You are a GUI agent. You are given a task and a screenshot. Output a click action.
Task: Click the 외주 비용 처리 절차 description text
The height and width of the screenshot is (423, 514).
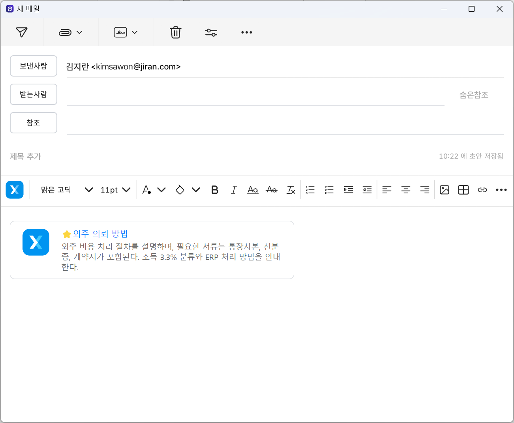pyautogui.click(x=171, y=256)
